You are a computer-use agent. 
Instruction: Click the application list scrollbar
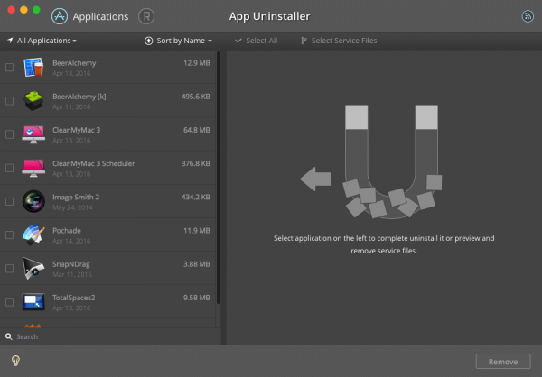click(218, 178)
